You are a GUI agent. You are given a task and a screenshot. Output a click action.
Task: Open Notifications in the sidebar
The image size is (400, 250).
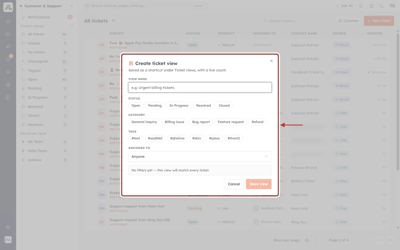(47, 17)
